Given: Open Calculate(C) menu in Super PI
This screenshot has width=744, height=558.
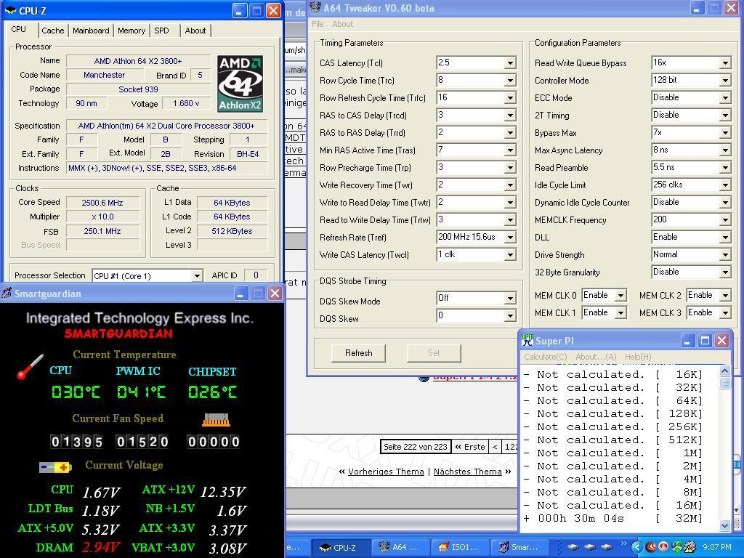Looking at the screenshot, I should pyautogui.click(x=545, y=357).
